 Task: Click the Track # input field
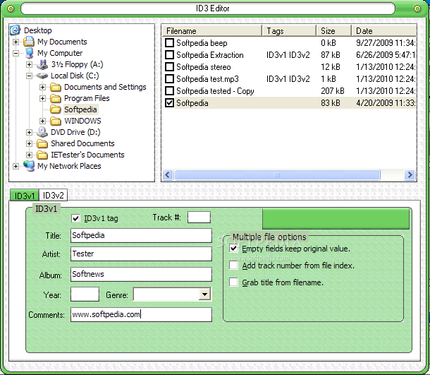click(x=199, y=218)
